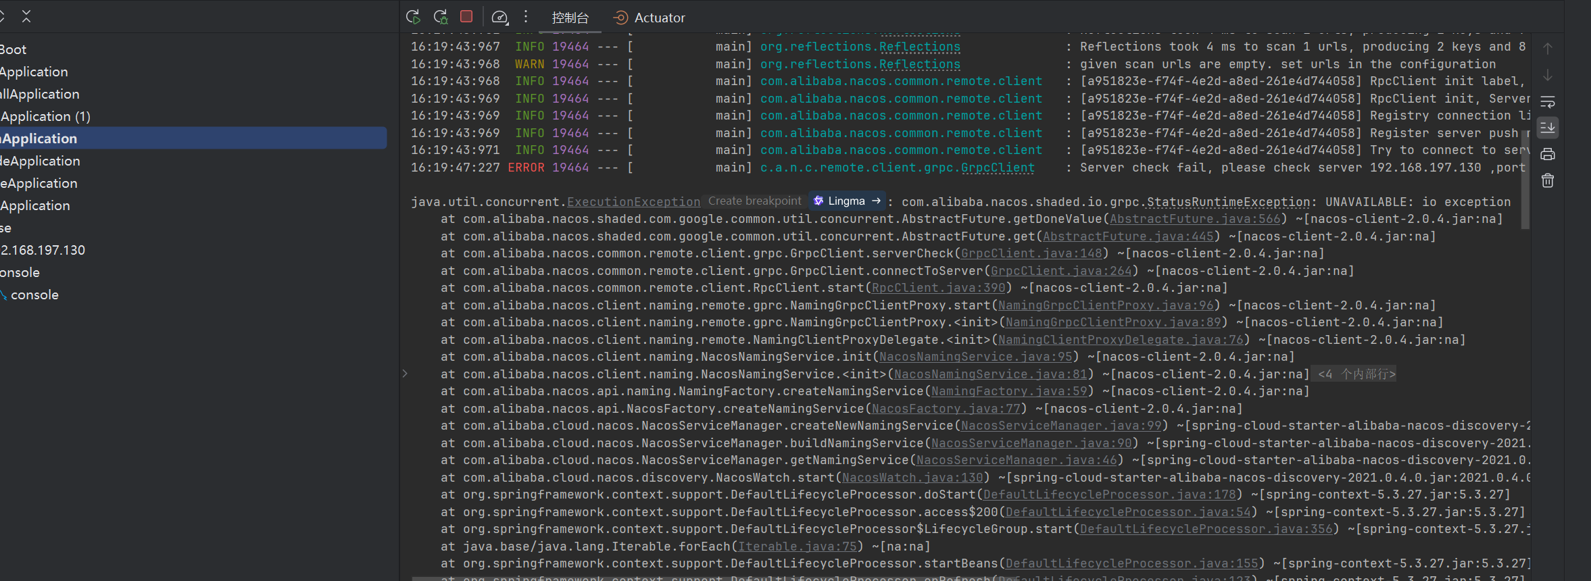Screen dimensions: 1591x581
Task: Toggle soft-wrap icon in console gutter
Action: coord(1548,101)
